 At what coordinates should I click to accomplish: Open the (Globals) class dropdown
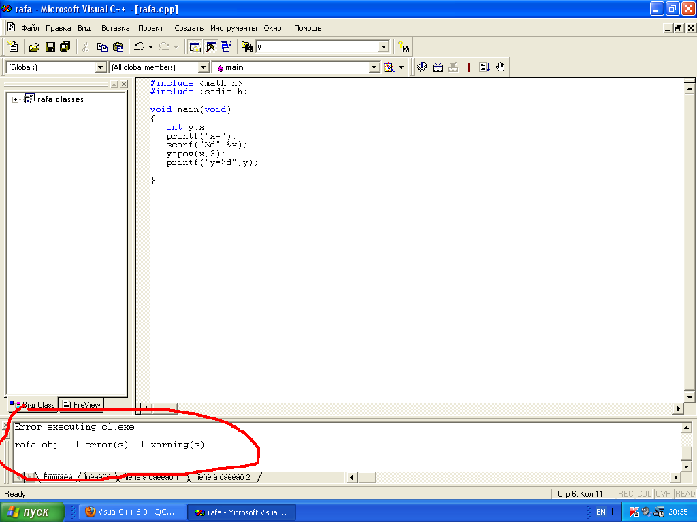101,67
